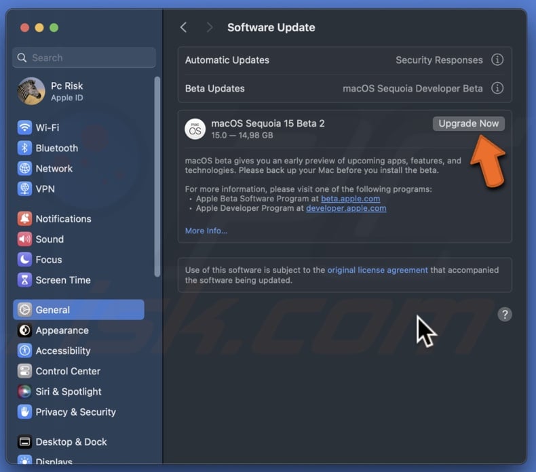The image size is (536, 472).
Task: Open the Automatic Updates row label
Action: coord(227,60)
